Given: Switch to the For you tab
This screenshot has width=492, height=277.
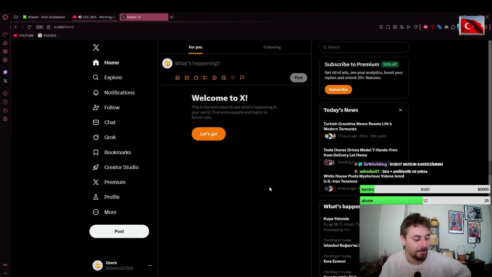Looking at the screenshot, I should 195,47.
